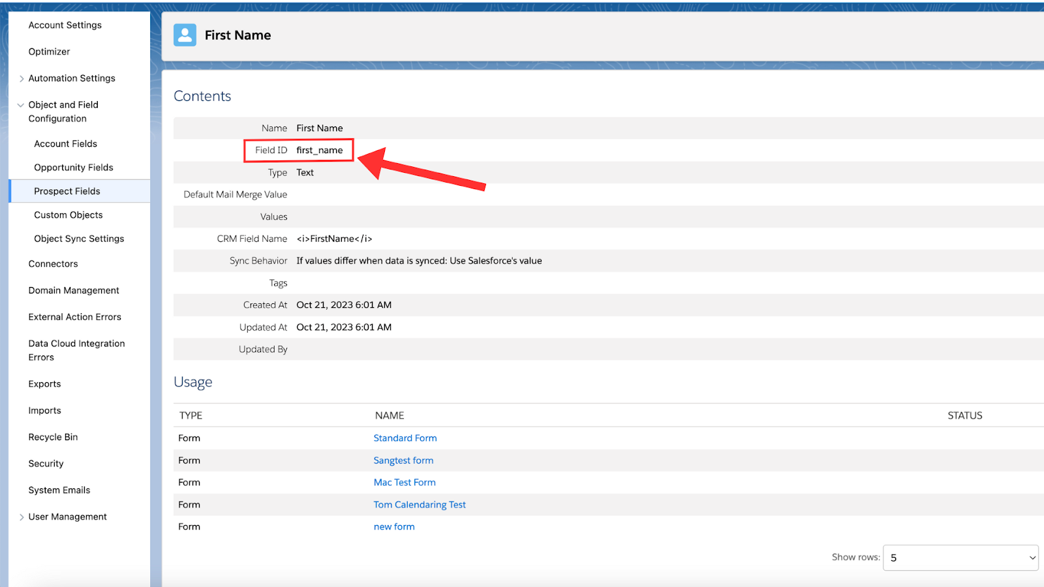Image resolution: width=1044 pixels, height=587 pixels.
Task: Open Security settings
Action: click(46, 463)
